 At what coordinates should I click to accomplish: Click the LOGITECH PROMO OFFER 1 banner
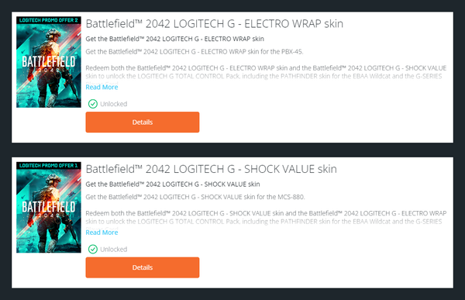[49, 166]
